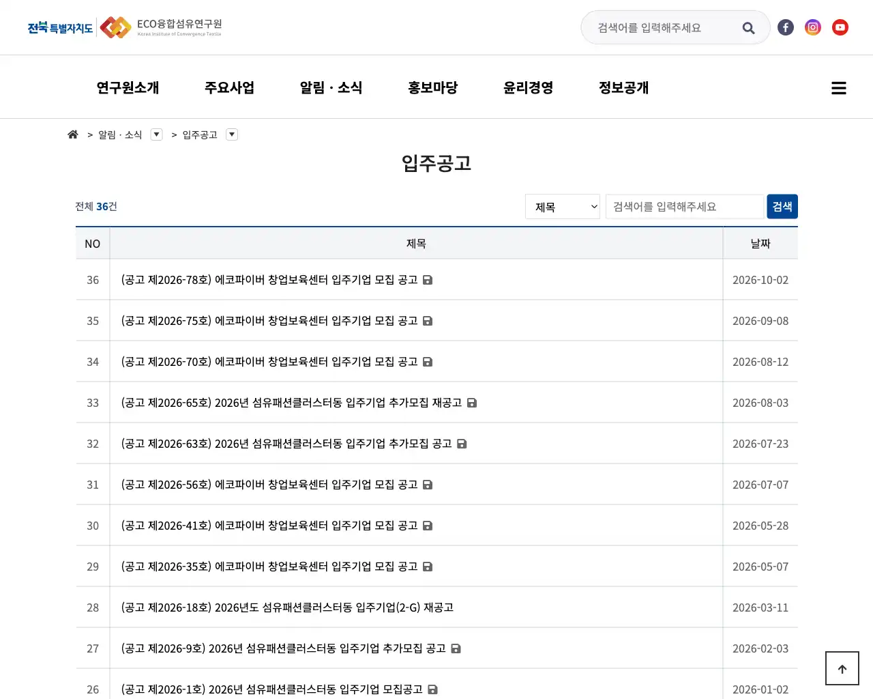This screenshot has width=873, height=699.
Task: Click the 전북특별자치도 logo
Action: coord(60,27)
